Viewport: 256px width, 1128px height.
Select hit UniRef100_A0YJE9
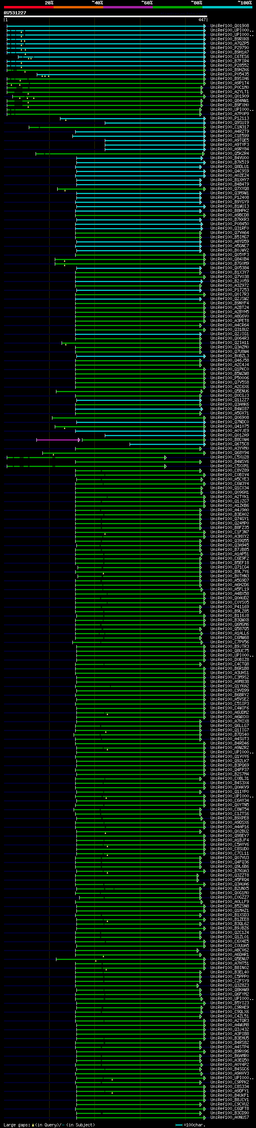click(229, 431)
